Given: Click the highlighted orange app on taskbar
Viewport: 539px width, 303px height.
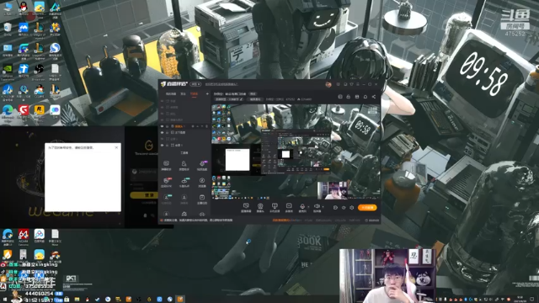Looking at the screenshot, I should pos(180,300).
